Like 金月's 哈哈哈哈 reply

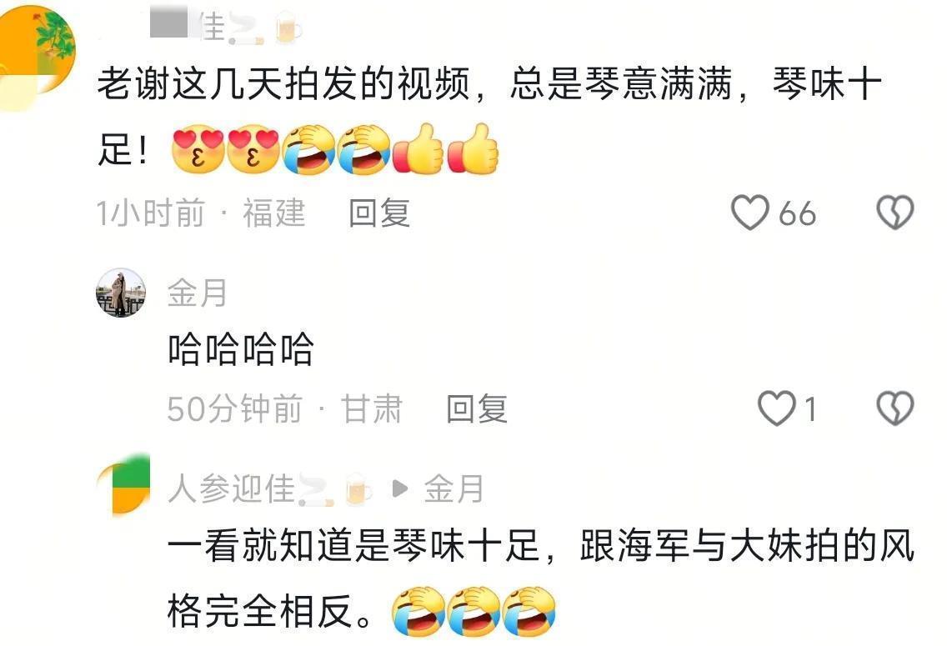point(776,408)
